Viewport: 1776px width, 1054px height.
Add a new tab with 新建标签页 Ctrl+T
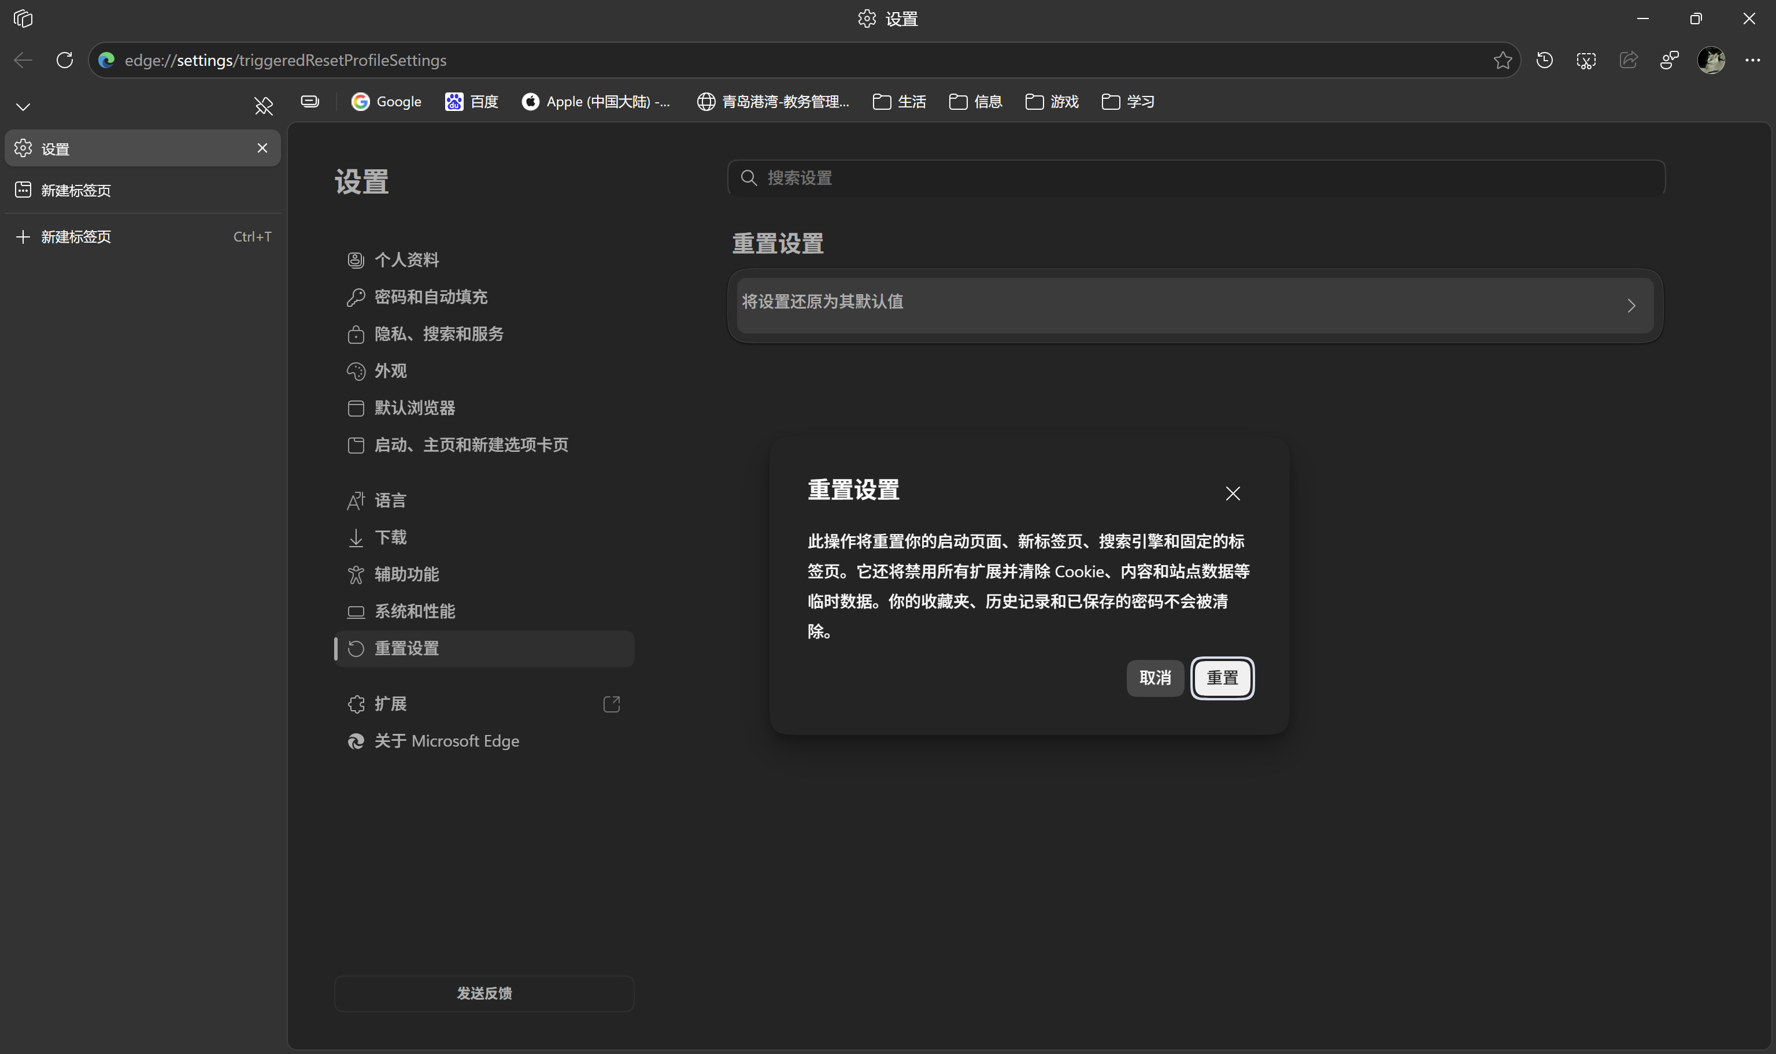142,236
